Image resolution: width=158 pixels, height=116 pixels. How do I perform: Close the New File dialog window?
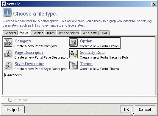[154, 4]
